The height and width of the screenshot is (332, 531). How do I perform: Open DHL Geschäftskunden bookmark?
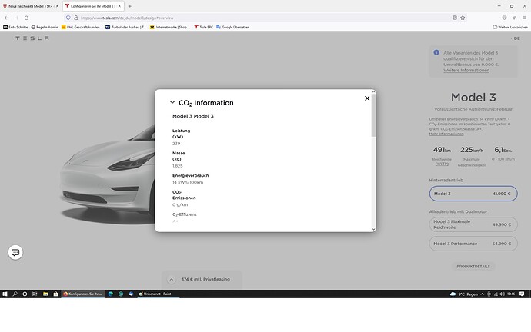click(82, 27)
